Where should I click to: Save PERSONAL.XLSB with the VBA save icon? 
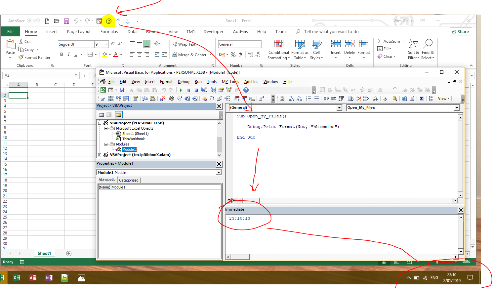(122, 90)
